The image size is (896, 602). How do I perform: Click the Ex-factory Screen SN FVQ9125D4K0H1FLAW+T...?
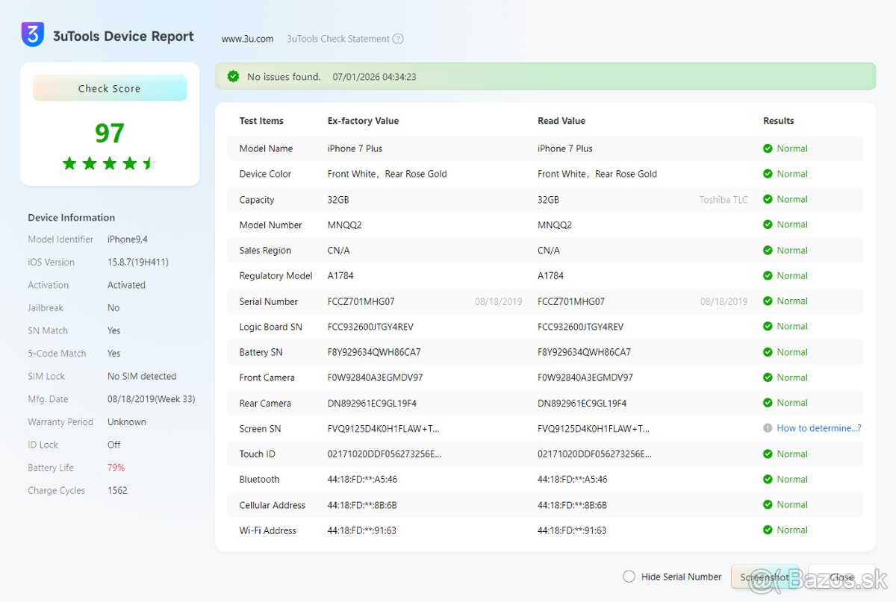[384, 429]
